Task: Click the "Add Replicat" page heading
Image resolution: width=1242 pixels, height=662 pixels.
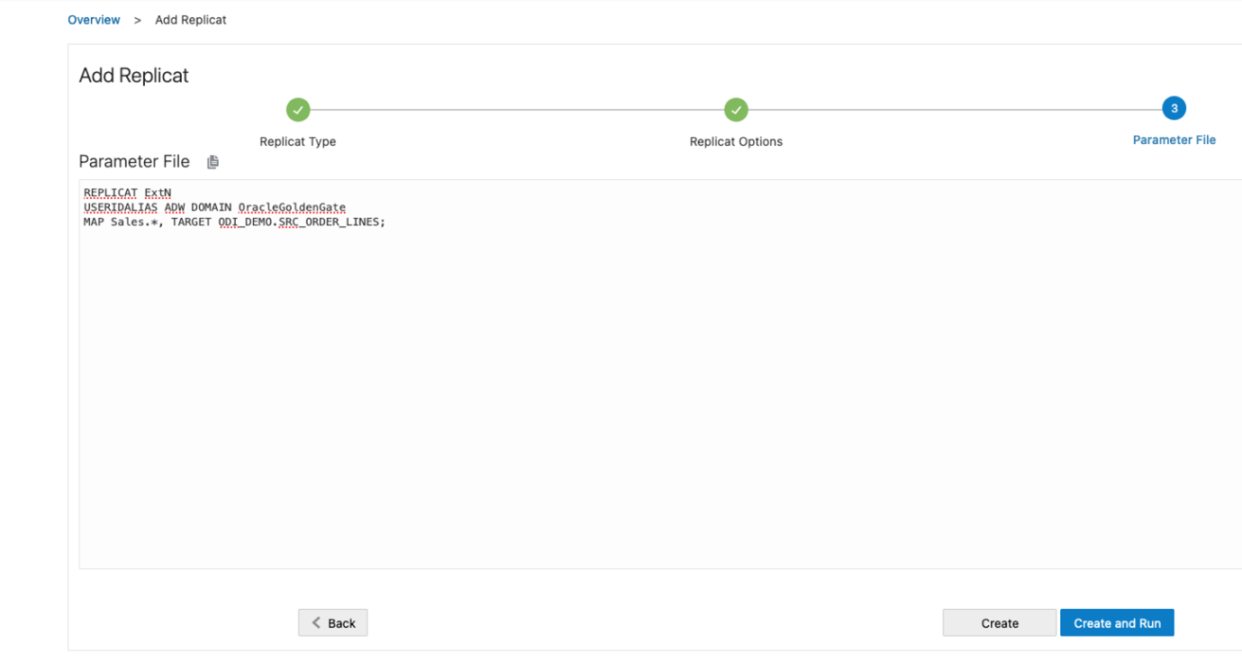Action: 134,76
